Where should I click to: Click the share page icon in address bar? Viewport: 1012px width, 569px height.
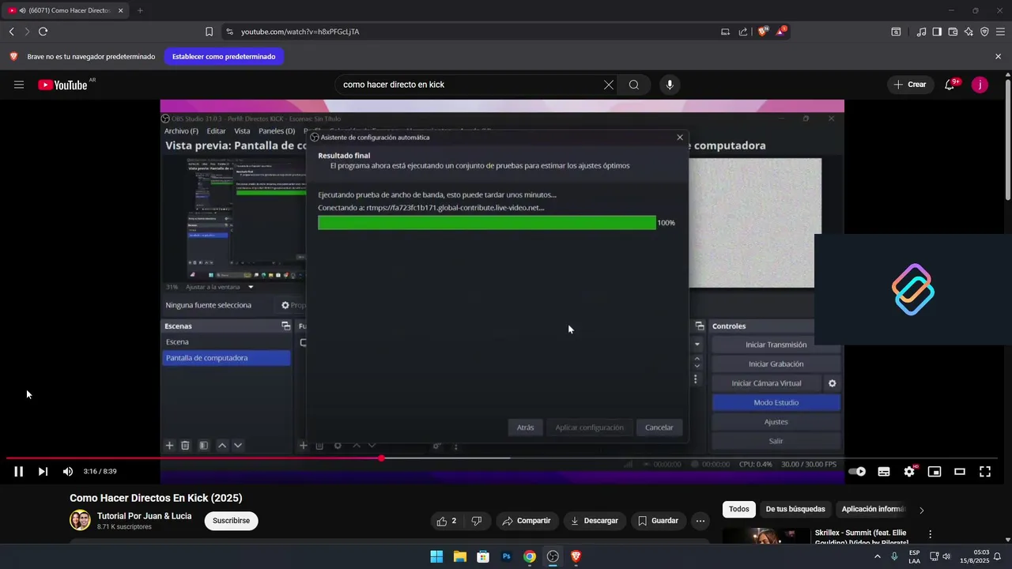click(743, 32)
